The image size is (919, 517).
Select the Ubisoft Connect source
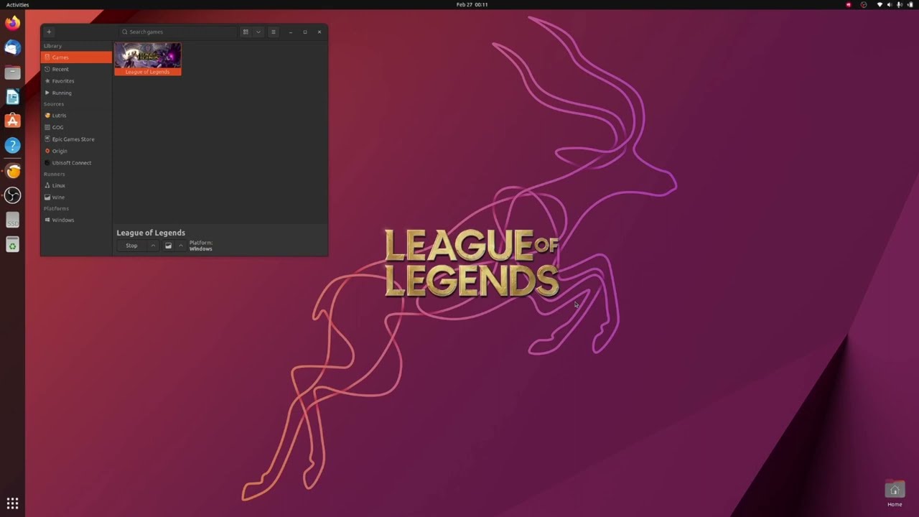[71, 162]
